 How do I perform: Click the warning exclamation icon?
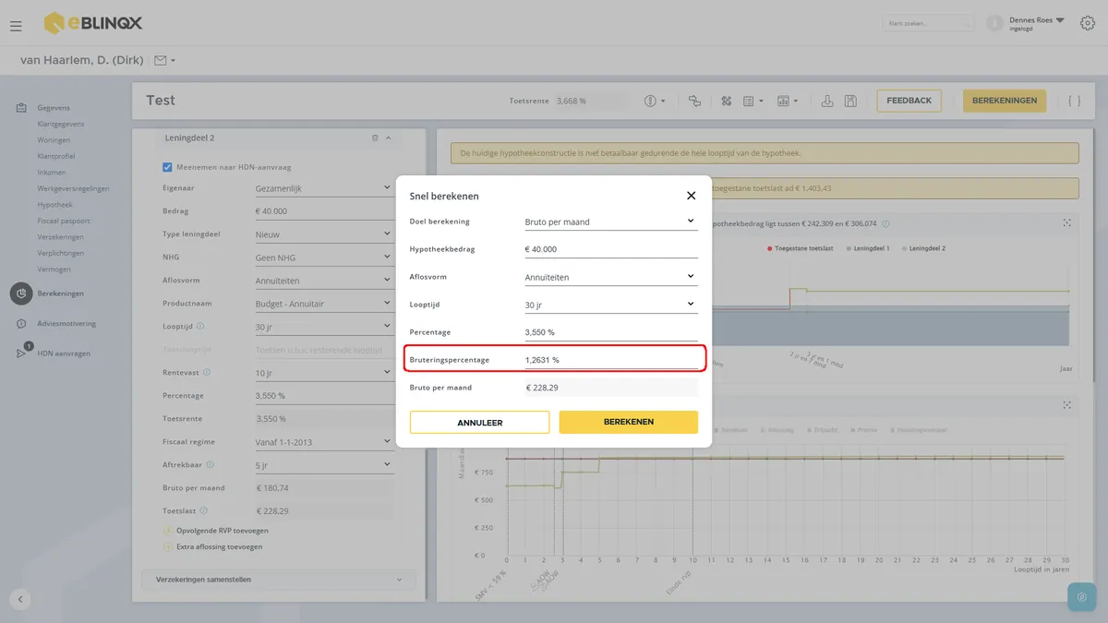[650, 101]
